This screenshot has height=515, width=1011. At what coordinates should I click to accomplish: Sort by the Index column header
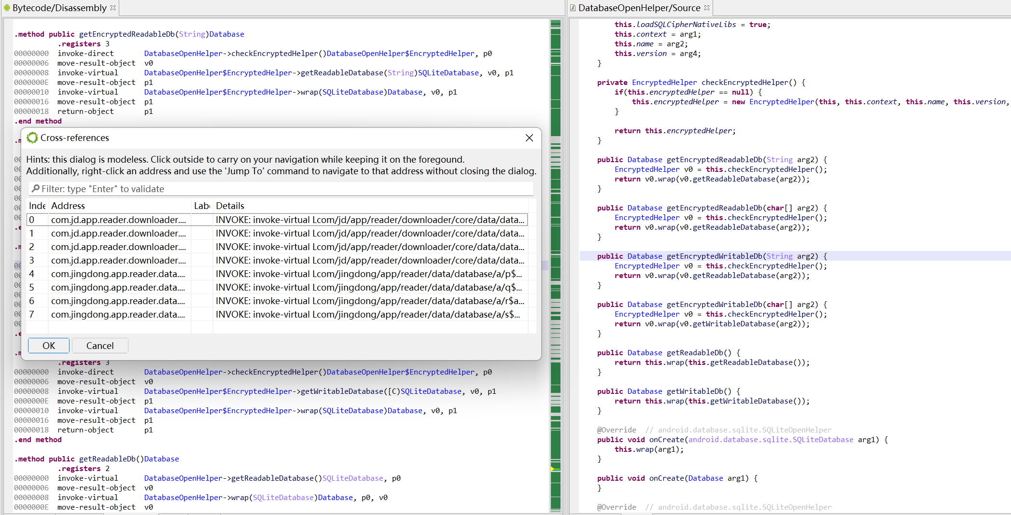pyautogui.click(x=37, y=206)
